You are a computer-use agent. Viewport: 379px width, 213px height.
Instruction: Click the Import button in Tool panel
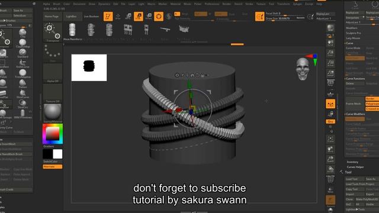tap(355, 194)
